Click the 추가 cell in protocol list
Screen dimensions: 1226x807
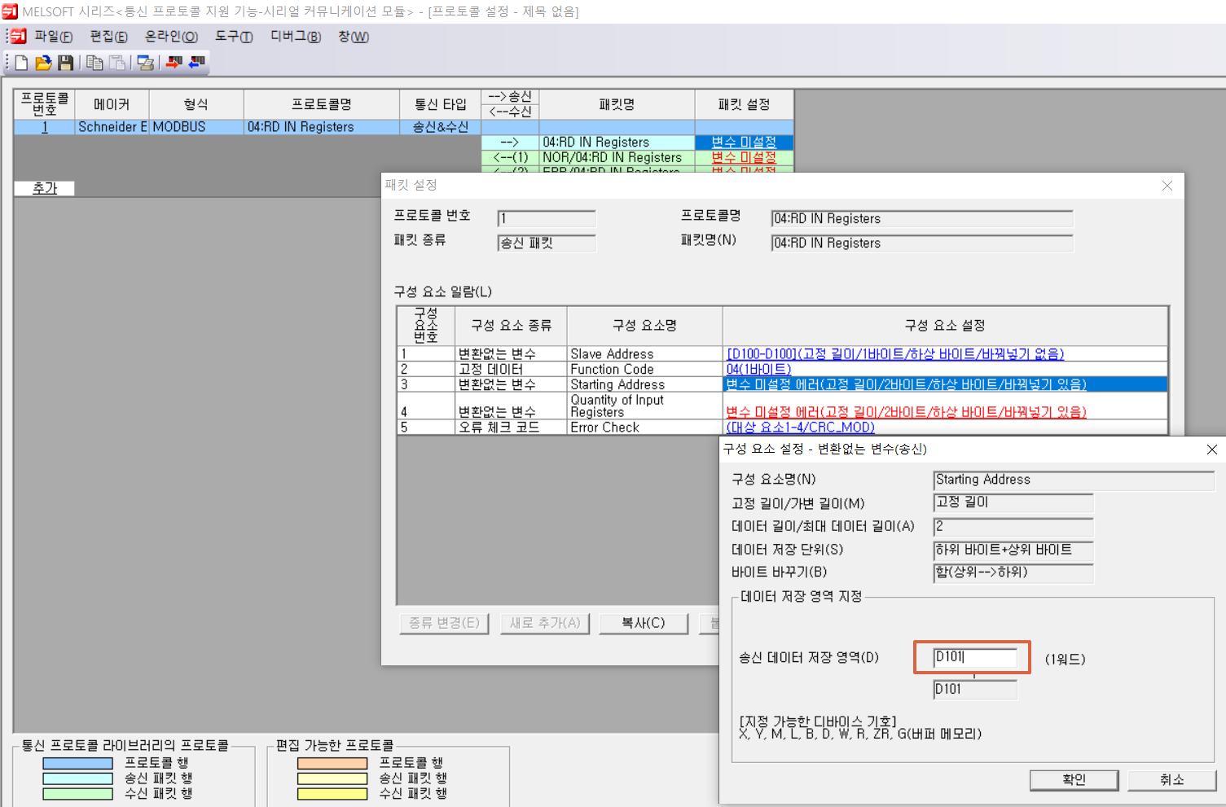(x=44, y=188)
